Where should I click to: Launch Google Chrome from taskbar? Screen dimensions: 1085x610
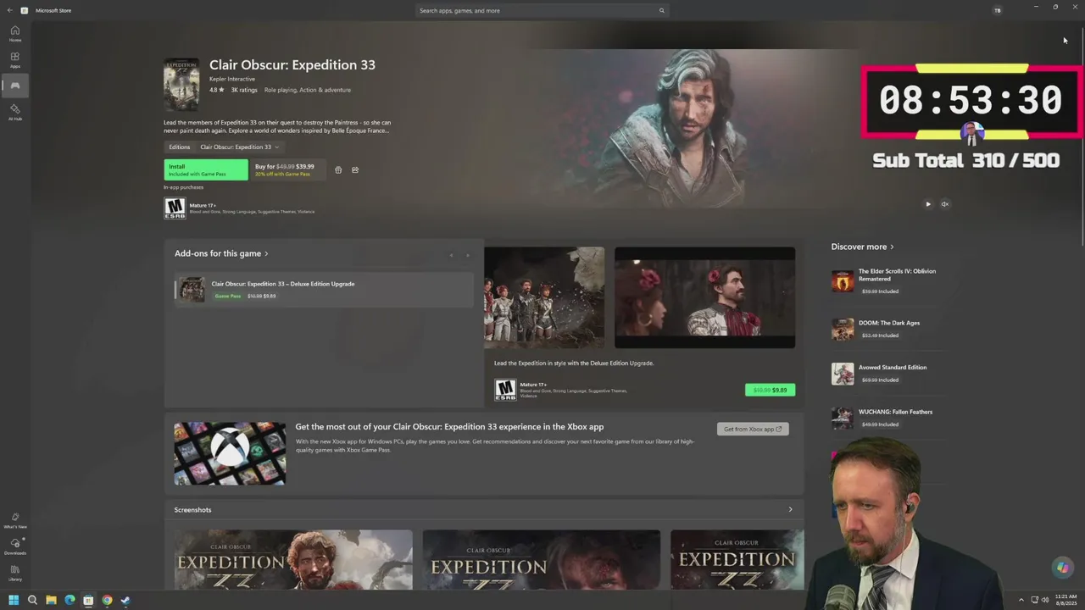(107, 600)
